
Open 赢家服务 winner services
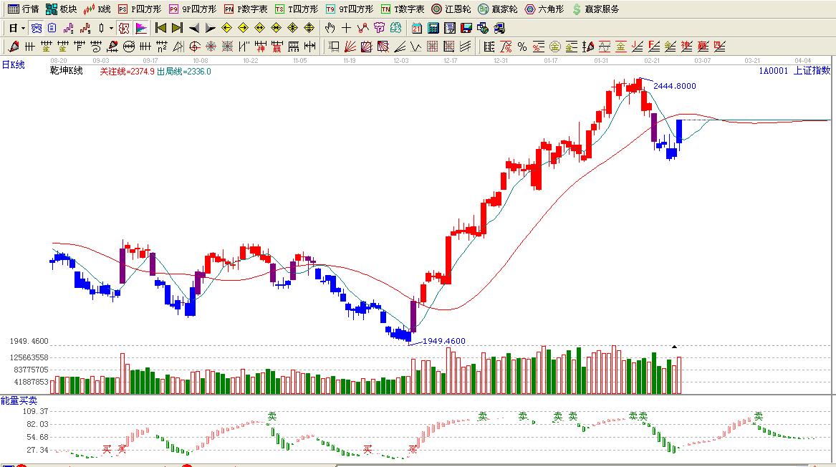coord(595,9)
